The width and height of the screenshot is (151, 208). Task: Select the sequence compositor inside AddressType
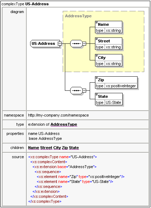coord(76,43)
